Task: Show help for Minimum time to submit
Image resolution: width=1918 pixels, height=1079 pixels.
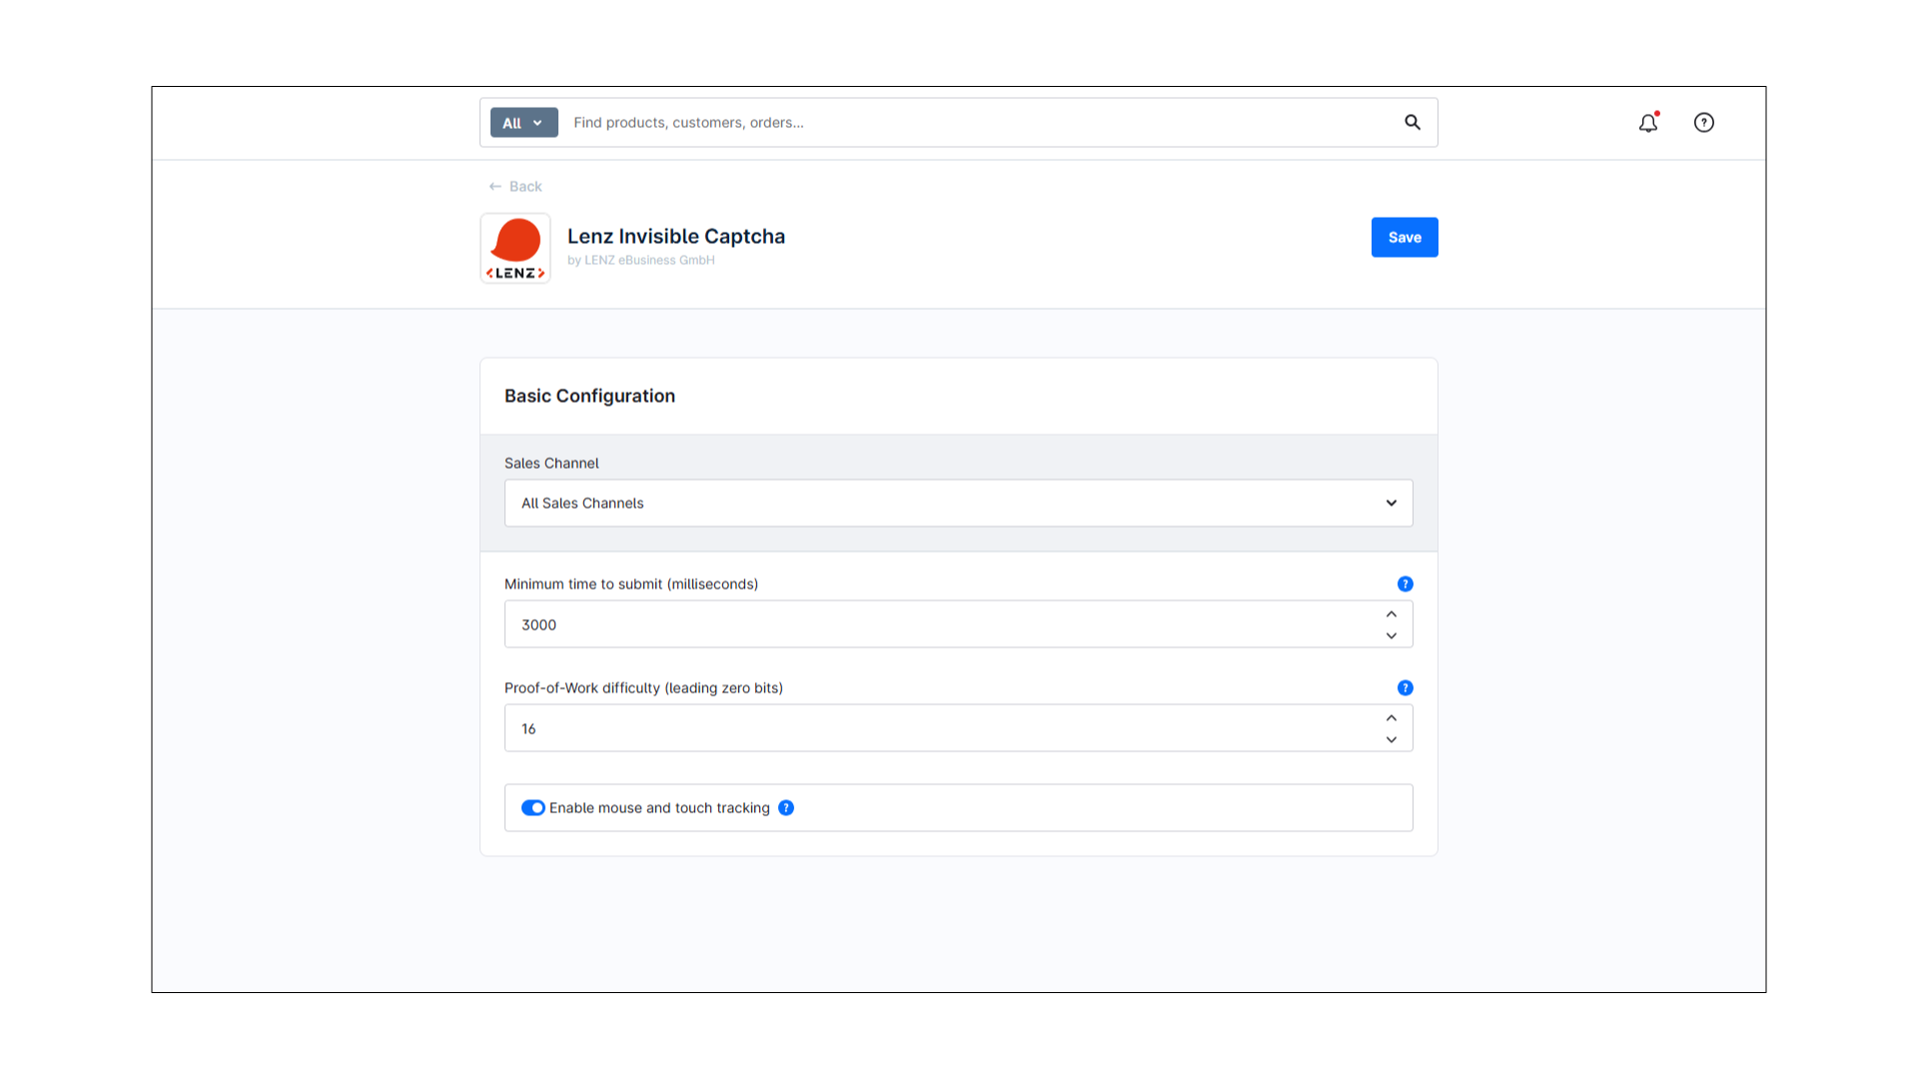Action: 1406,583
